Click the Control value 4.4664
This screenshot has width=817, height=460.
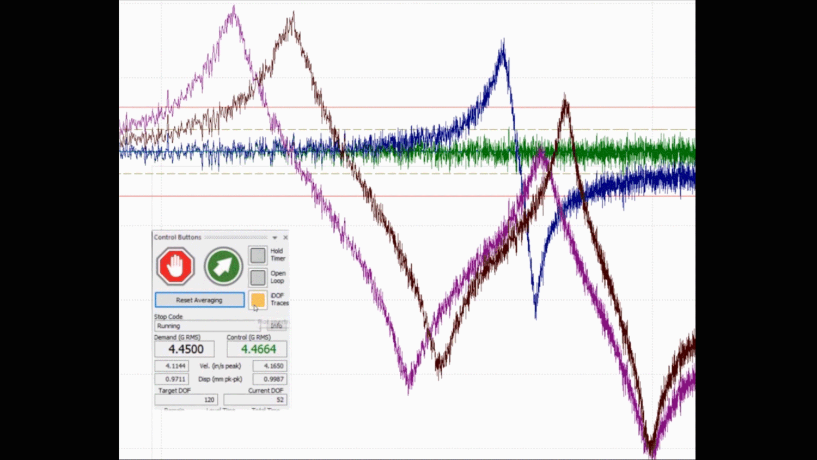(257, 349)
